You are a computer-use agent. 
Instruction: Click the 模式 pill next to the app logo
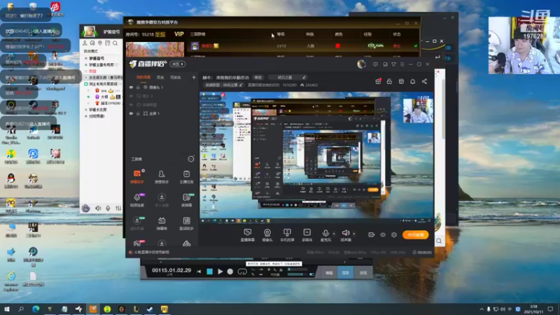[x=178, y=64]
